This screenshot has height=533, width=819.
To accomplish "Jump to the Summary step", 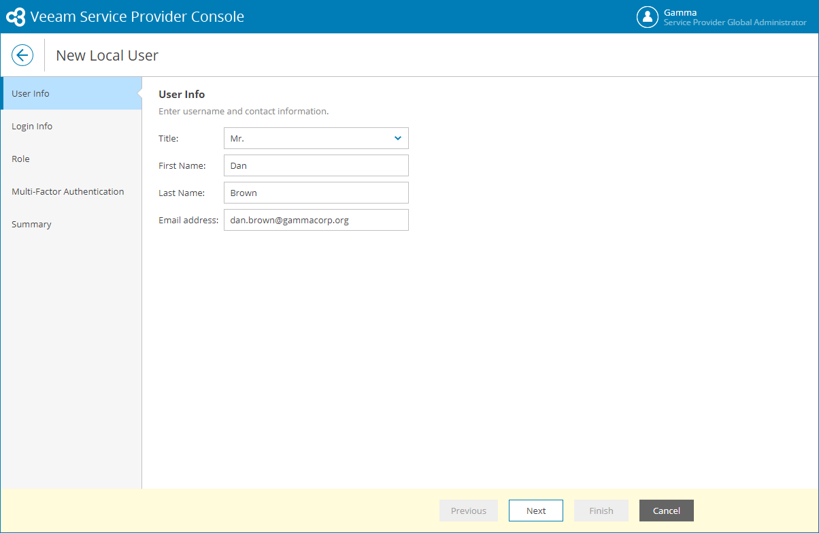I will pos(71,224).
